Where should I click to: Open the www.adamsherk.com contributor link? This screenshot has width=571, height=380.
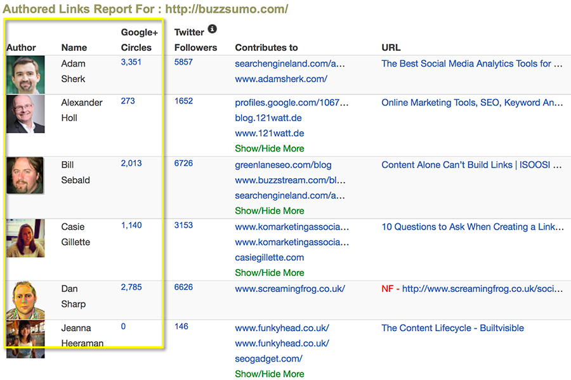tap(281, 79)
